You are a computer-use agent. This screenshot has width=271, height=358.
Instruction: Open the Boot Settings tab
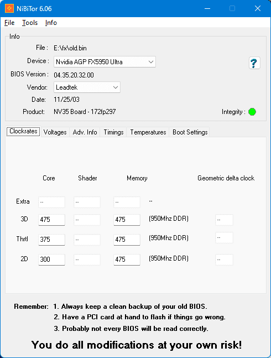tap(190, 132)
